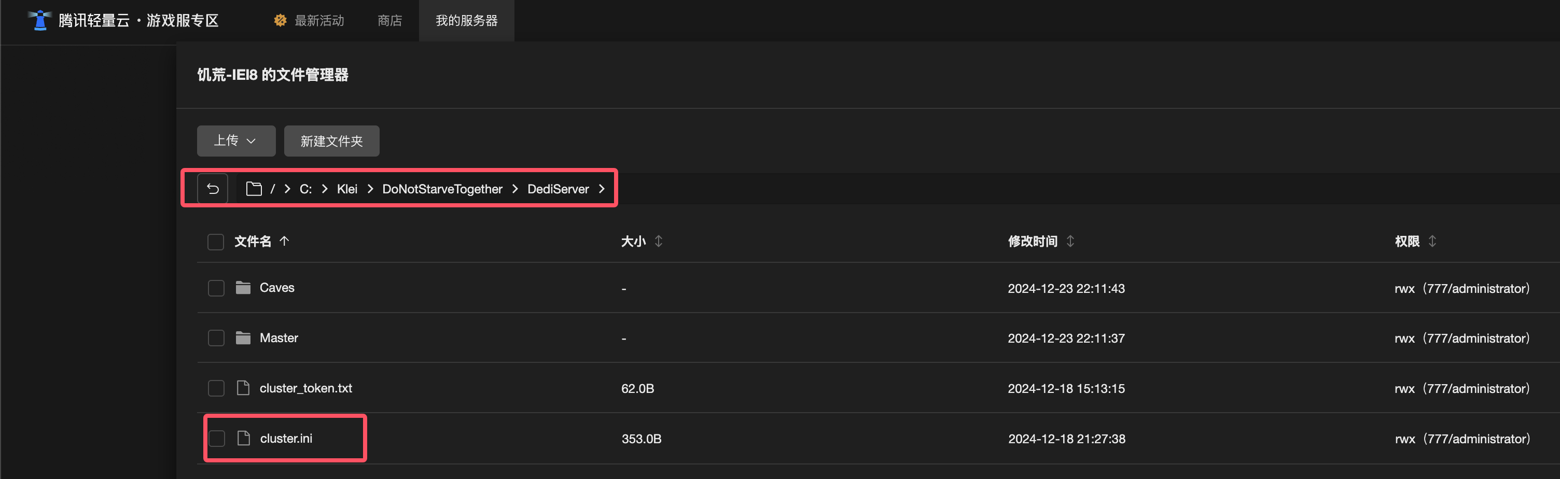This screenshot has height=479, width=1560.
Task: Open the cluster_token.txt file name
Action: 306,388
